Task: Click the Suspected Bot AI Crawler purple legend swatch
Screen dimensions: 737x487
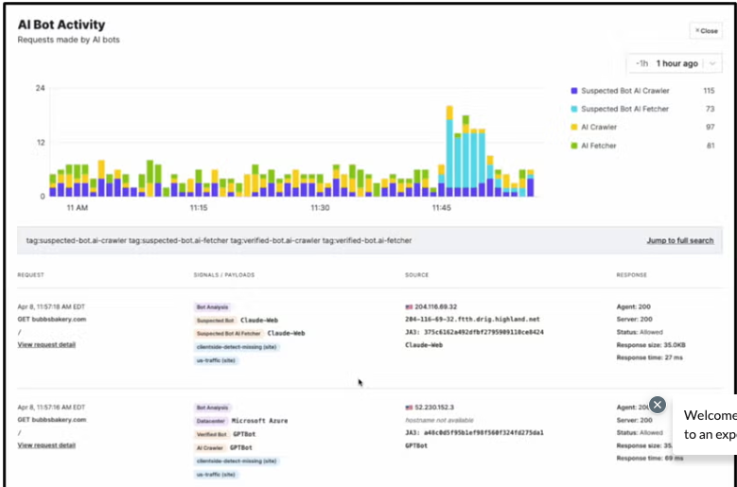Action: (574, 91)
